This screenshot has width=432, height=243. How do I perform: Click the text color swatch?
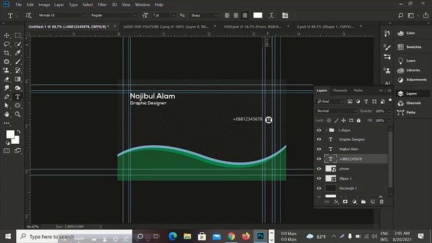pyautogui.click(x=258, y=16)
